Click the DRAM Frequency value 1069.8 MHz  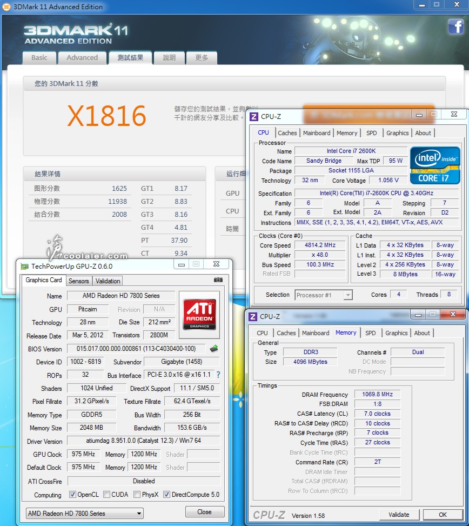pyautogui.click(x=378, y=394)
